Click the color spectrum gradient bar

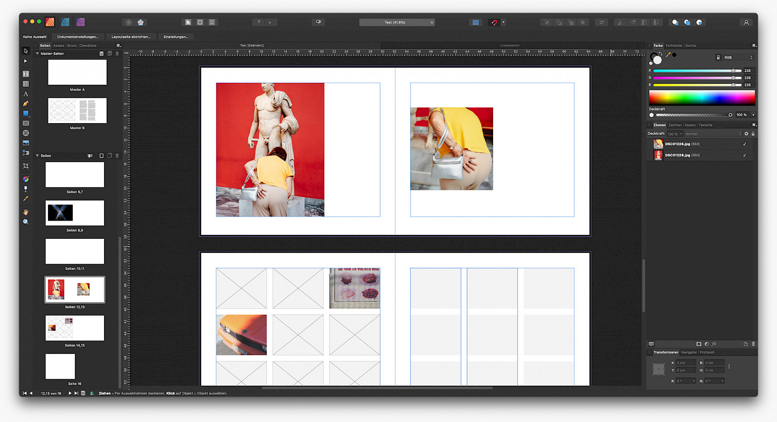click(702, 97)
